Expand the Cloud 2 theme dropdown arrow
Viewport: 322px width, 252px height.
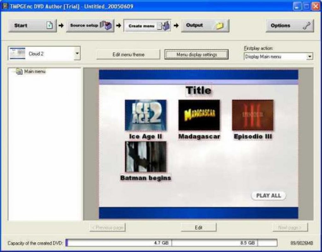77,53
